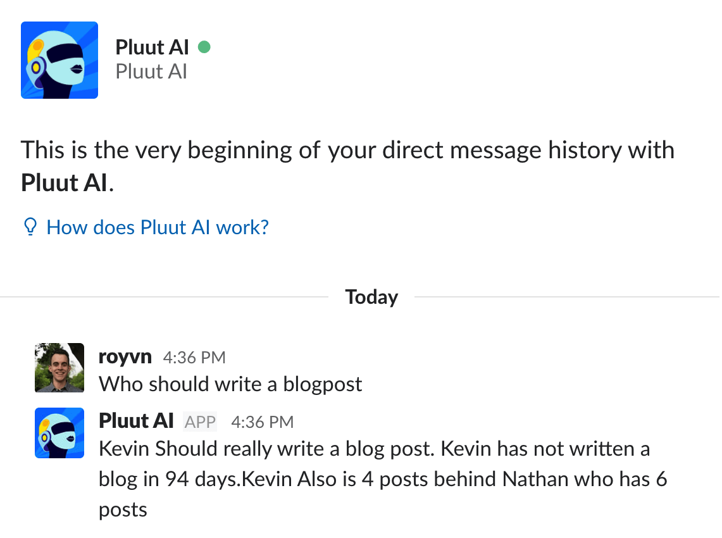Image resolution: width=722 pixels, height=538 pixels.
Task: Click the APP badge next to Pluut AI
Action: (201, 422)
